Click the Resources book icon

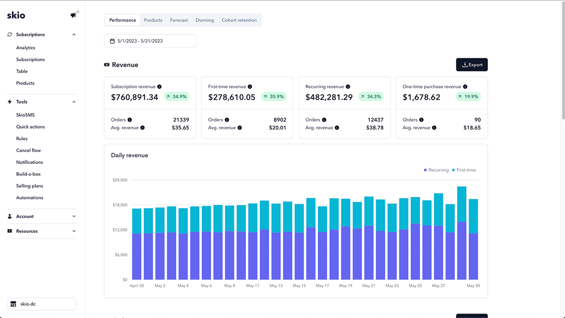point(9,231)
